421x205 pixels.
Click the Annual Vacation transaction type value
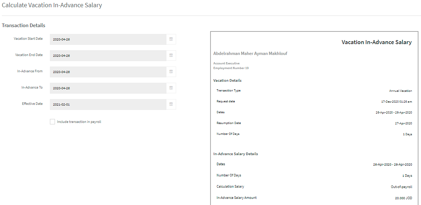click(x=401, y=91)
